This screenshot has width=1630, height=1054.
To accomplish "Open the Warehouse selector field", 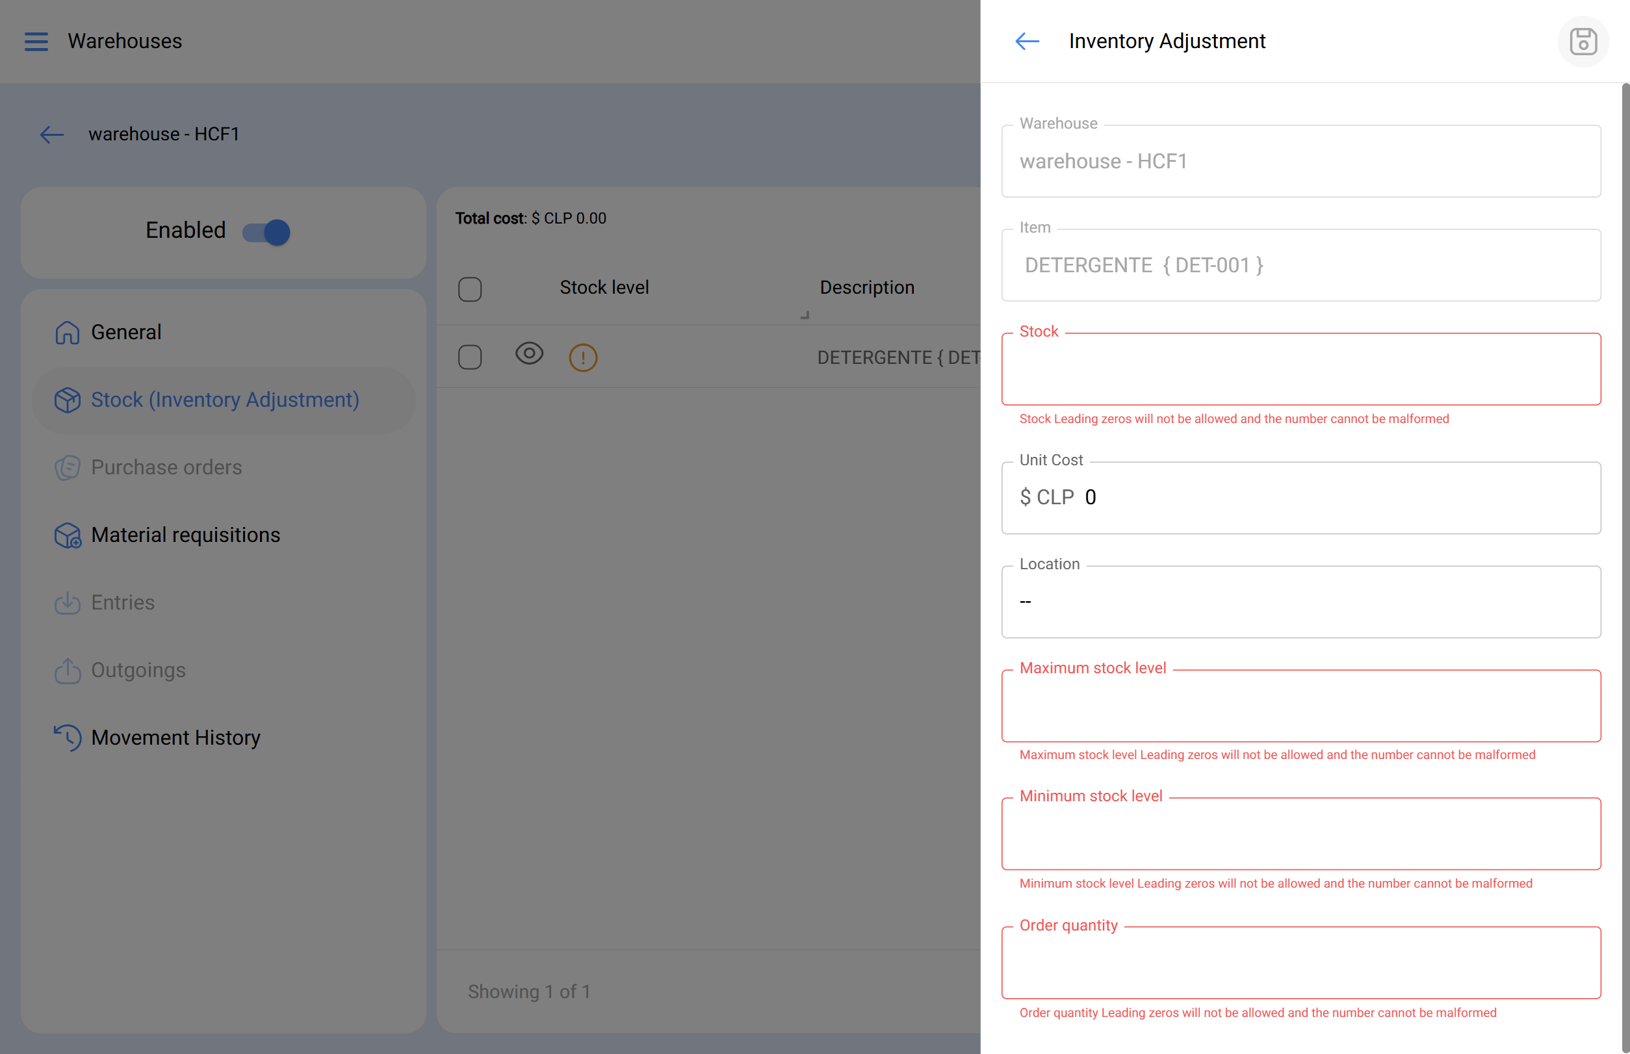I will 1300,162.
